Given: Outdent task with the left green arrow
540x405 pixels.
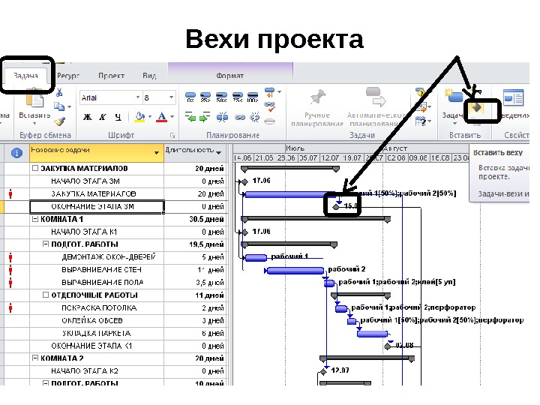Looking at the screenshot, I should click(x=190, y=117).
